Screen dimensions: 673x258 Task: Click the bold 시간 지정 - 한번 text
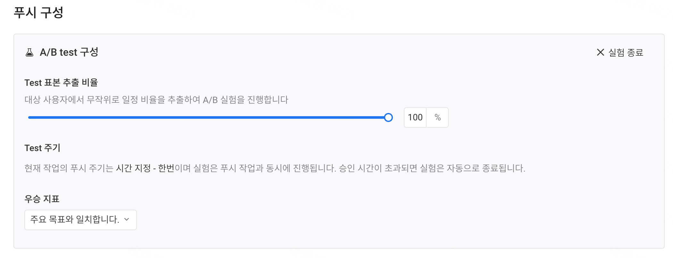(145, 168)
